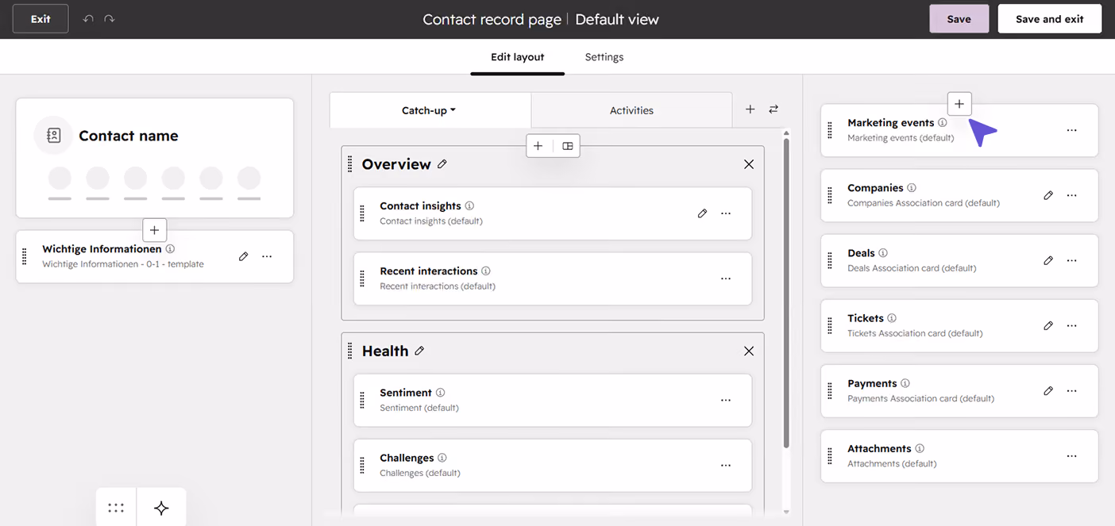Grab the Overview section drag handle
The image size is (1115, 526).
point(349,164)
